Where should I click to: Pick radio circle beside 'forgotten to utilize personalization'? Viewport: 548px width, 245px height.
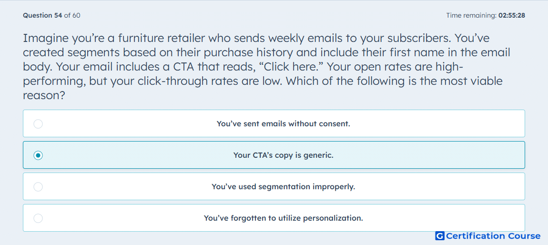tap(38, 218)
